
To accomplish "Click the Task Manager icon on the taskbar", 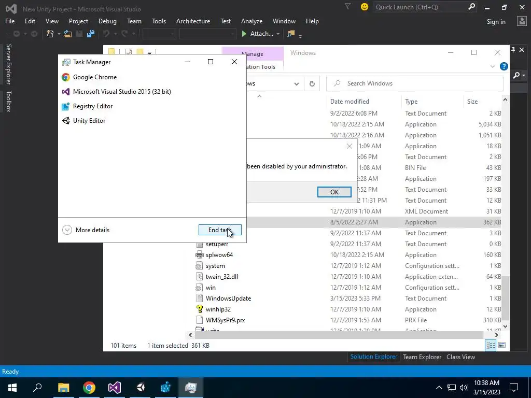I will (191, 388).
